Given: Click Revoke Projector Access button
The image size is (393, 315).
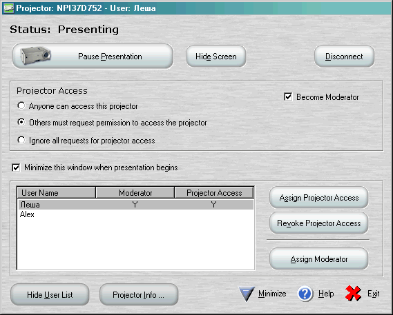Looking at the screenshot, I should point(319,223).
